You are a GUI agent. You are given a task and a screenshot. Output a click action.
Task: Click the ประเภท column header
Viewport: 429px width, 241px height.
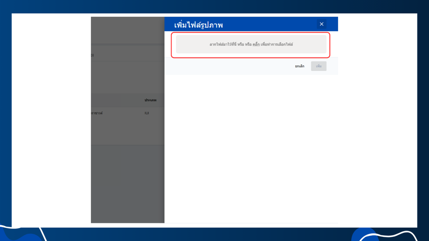[x=151, y=100]
